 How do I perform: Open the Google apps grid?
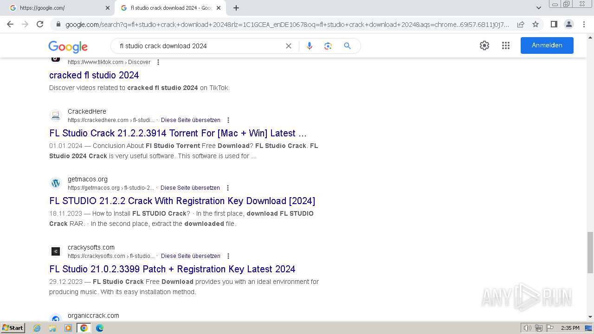506,45
